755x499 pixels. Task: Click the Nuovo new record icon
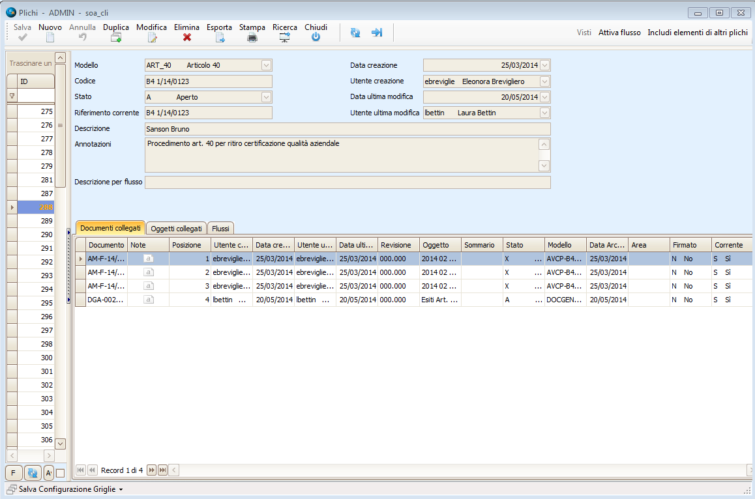(x=50, y=37)
